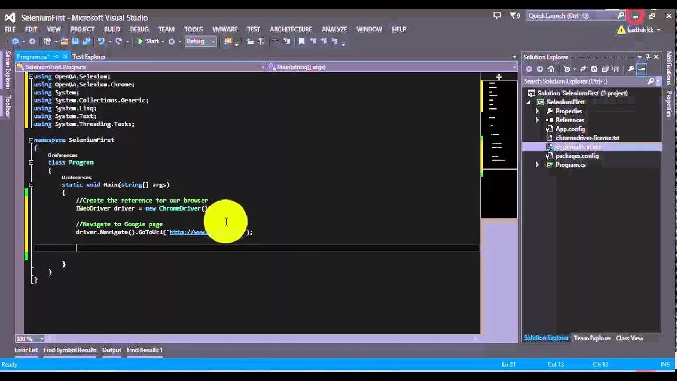
Task: Pin the Program.cs tab
Action: pyautogui.click(x=58, y=56)
